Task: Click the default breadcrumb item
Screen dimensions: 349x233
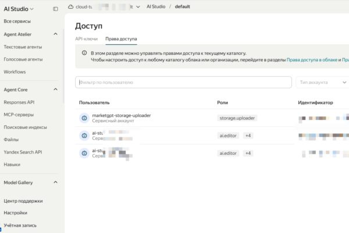Action: tap(182, 6)
